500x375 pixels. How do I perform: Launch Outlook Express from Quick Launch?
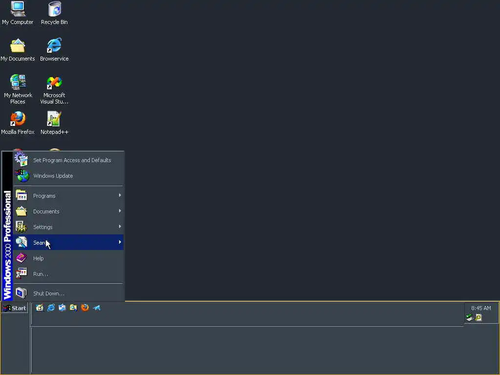62,308
